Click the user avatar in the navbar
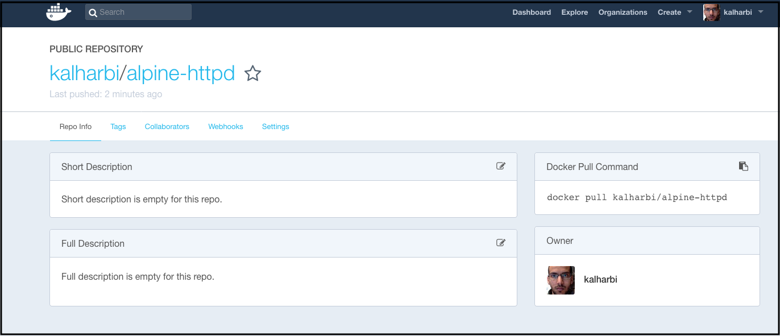The image size is (780, 336). pyautogui.click(x=712, y=13)
